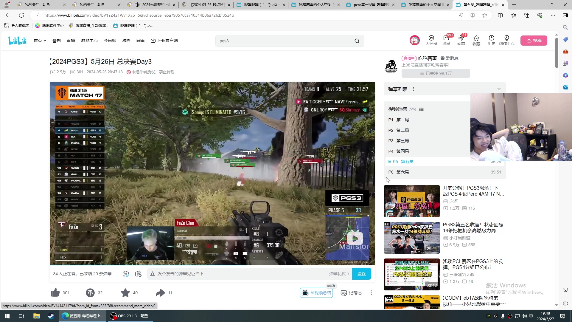Open danmaku settings icon
The height and width of the screenshot is (322, 572).
tap(138, 274)
